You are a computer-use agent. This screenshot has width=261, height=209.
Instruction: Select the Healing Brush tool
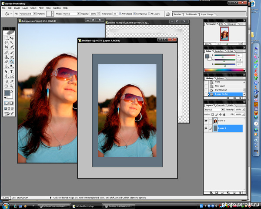pos(7,53)
